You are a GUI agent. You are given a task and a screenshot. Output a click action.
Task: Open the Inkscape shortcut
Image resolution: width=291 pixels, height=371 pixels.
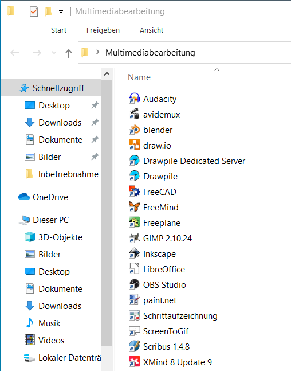point(152,253)
